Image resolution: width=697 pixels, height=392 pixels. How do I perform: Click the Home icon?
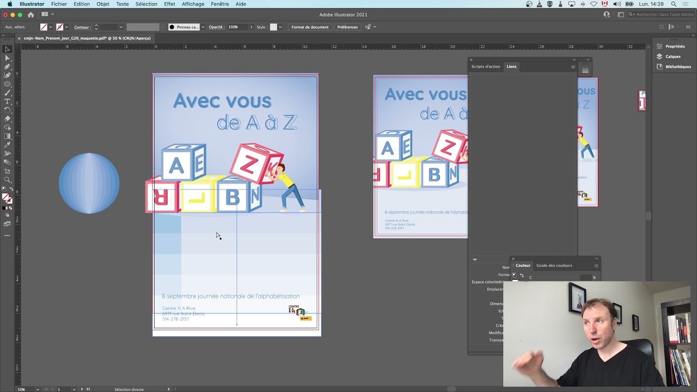click(30, 15)
